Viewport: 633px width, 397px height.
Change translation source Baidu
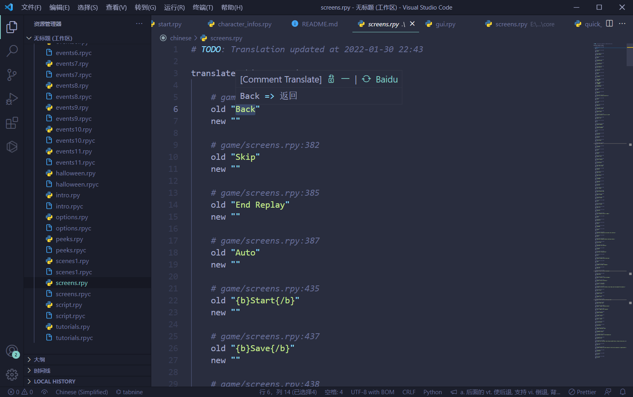380,79
